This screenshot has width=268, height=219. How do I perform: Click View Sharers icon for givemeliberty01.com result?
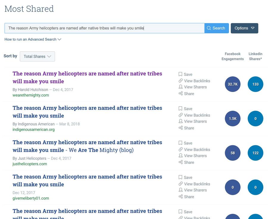(x=180, y=190)
